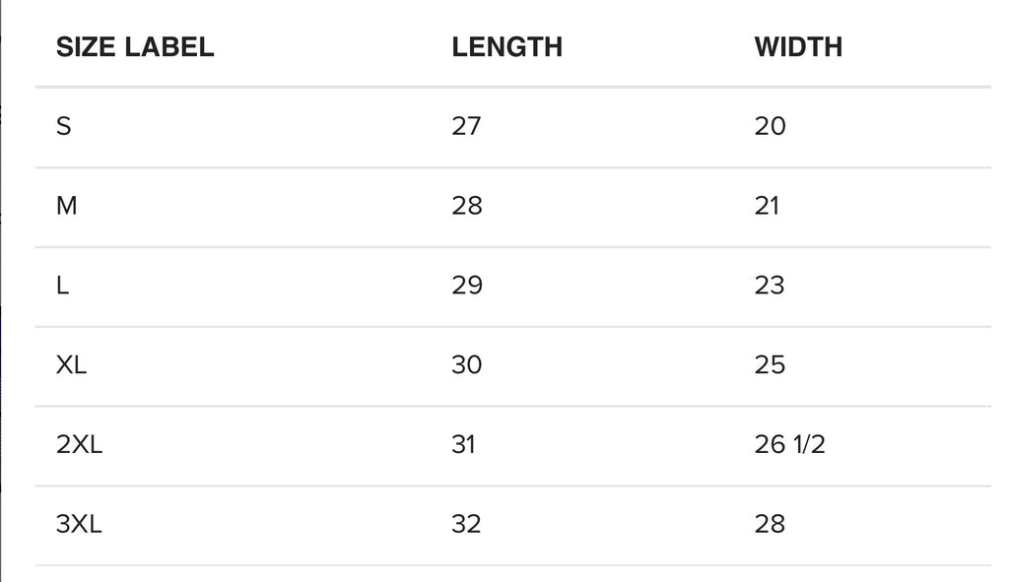Select the 3XL size label cell
The height and width of the screenshot is (582, 1009).
[x=80, y=524]
